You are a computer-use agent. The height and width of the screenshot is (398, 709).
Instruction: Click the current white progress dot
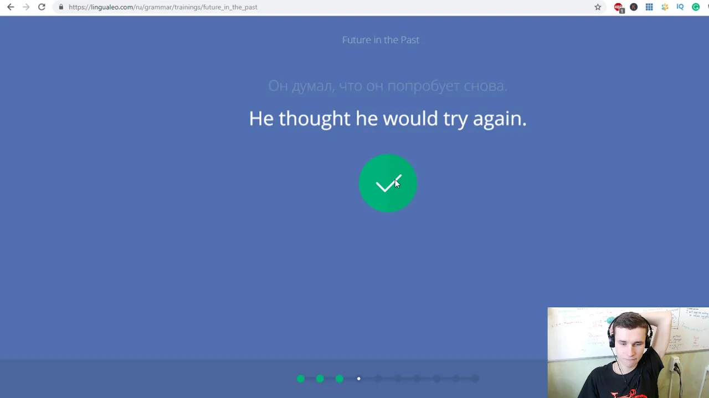pyautogui.click(x=359, y=379)
